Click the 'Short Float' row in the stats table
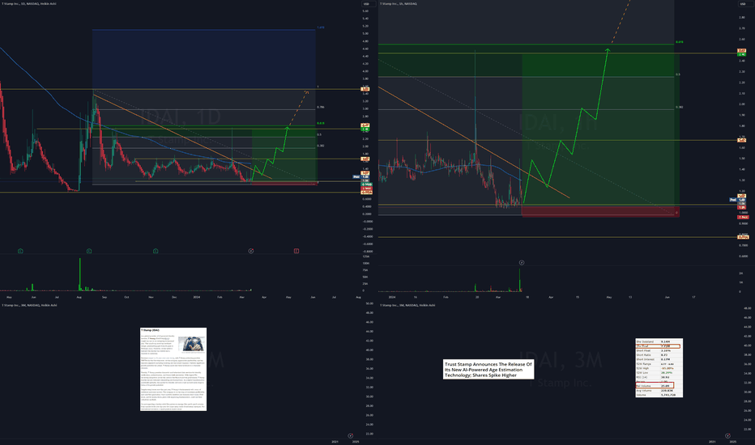 (x=659, y=350)
